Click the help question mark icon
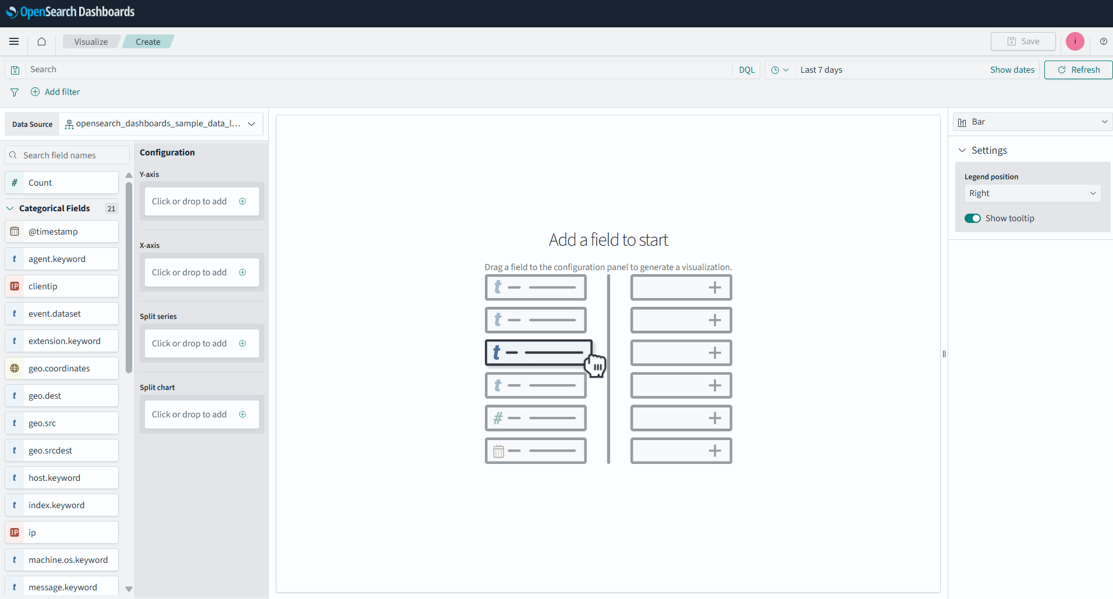This screenshot has width=1113, height=599. [1104, 41]
